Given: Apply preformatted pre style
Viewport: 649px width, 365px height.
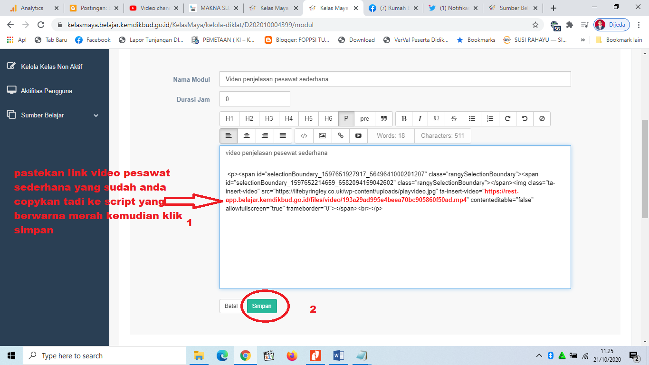Looking at the screenshot, I should (364, 119).
